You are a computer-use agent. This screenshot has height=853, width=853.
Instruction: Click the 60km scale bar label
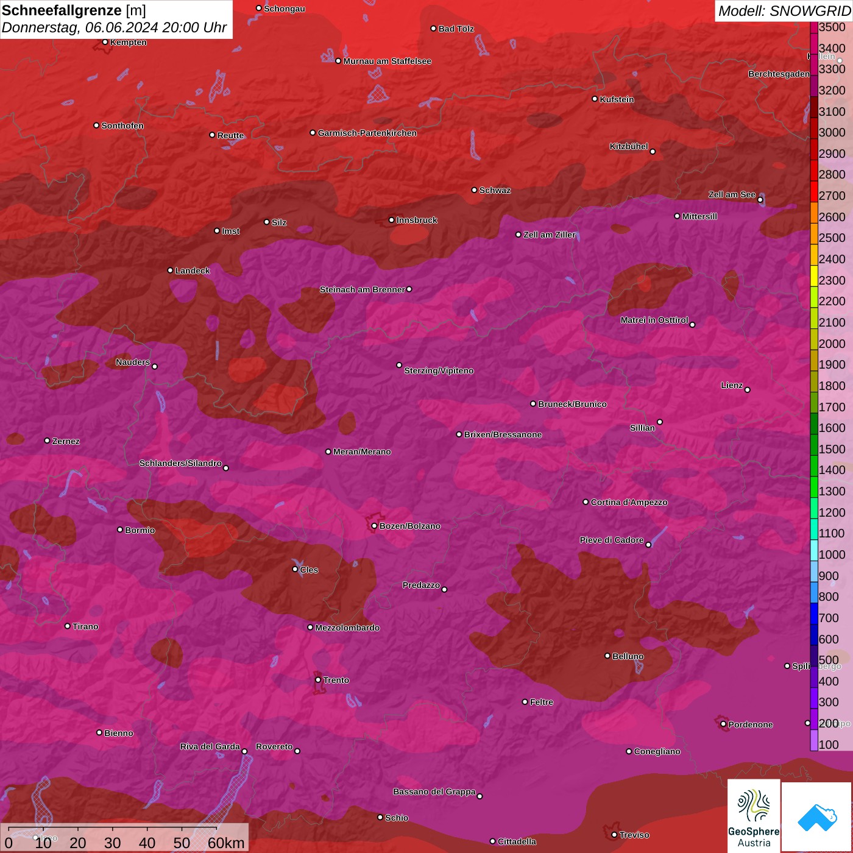226,843
